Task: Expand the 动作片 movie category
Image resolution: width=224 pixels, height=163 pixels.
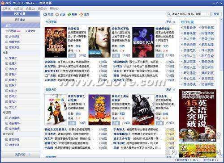Action: coord(7,69)
